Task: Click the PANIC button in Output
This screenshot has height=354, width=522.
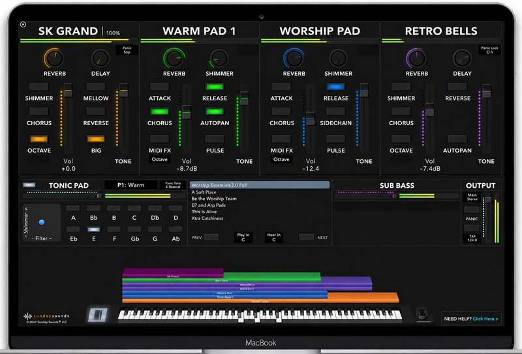Action: 472,210
